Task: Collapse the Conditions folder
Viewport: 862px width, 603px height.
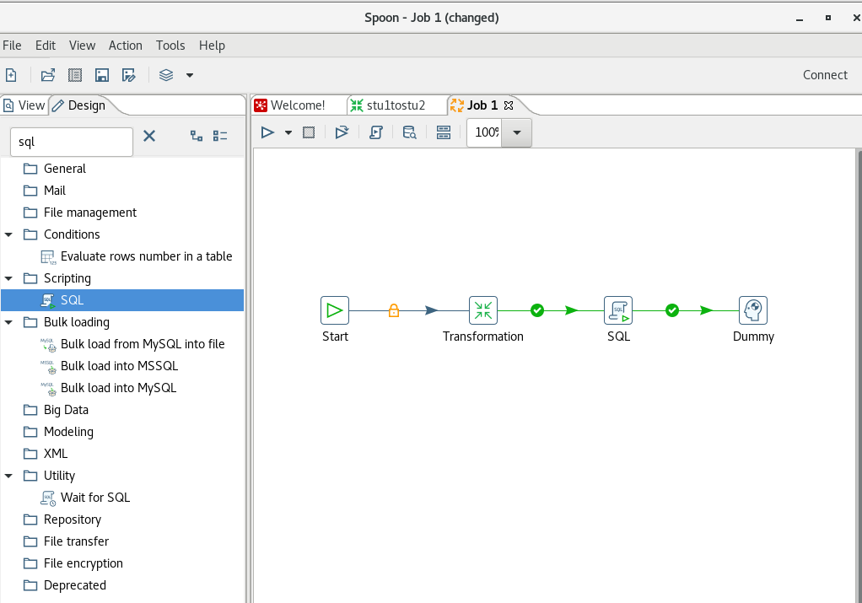Action: (8, 234)
